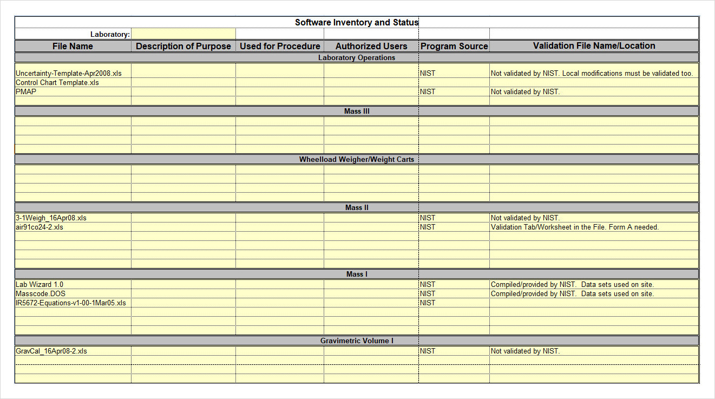Click the "Laboratory Operations" section heading

[357, 57]
